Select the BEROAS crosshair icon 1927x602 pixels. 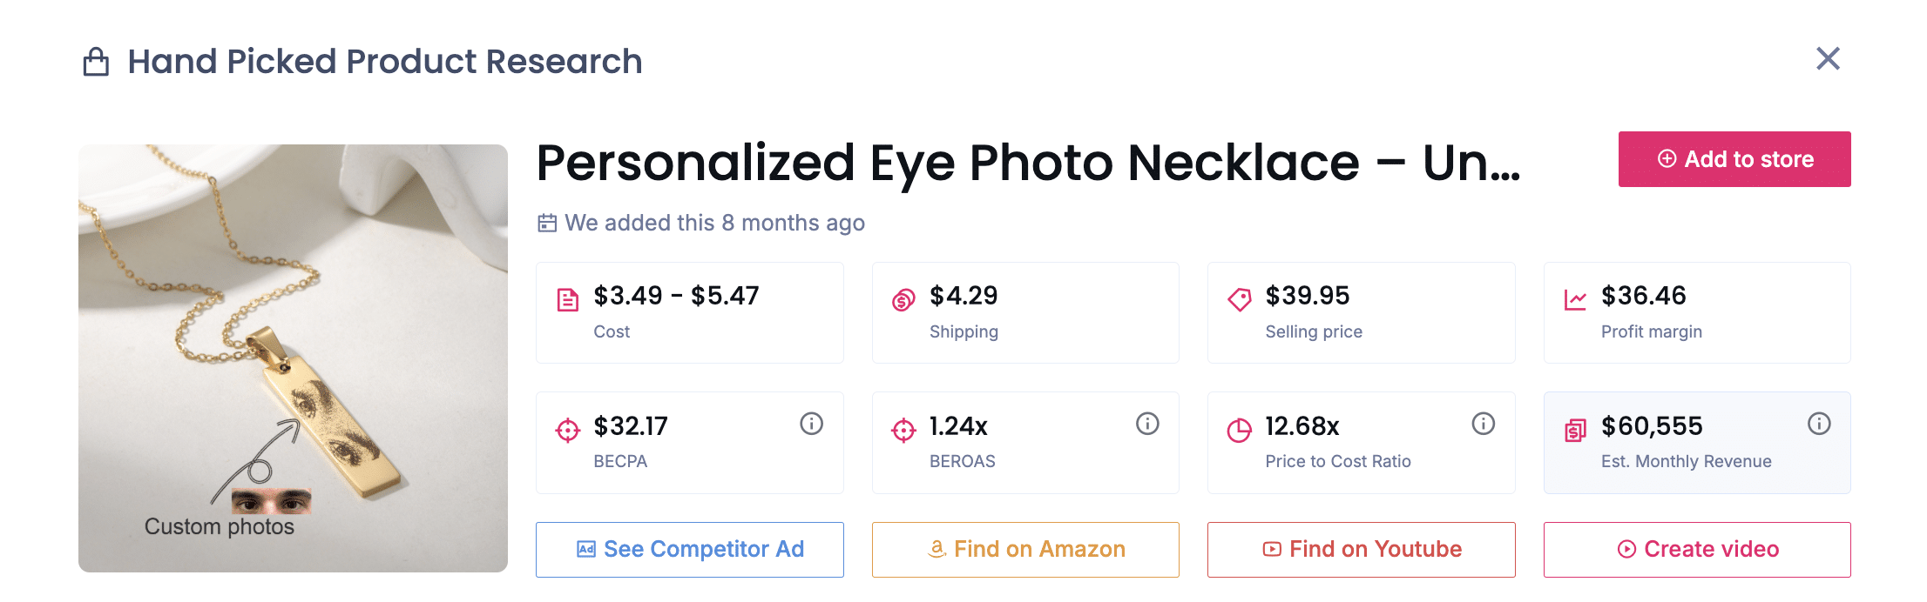click(903, 430)
